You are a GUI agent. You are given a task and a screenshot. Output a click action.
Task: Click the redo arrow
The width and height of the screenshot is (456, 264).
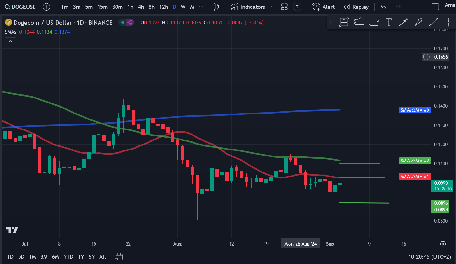click(x=398, y=7)
